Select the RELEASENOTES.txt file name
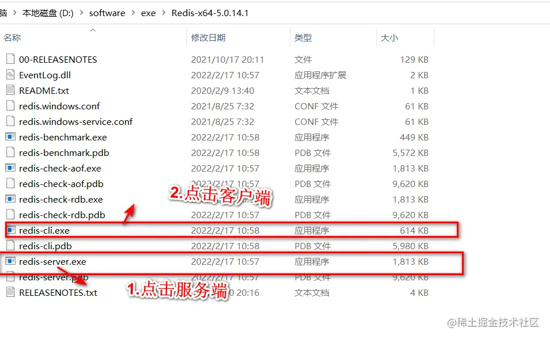This screenshot has width=550, height=339. click(x=58, y=292)
